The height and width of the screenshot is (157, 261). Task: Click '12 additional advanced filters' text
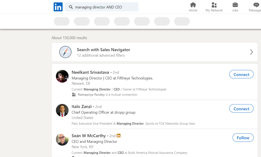101,55
